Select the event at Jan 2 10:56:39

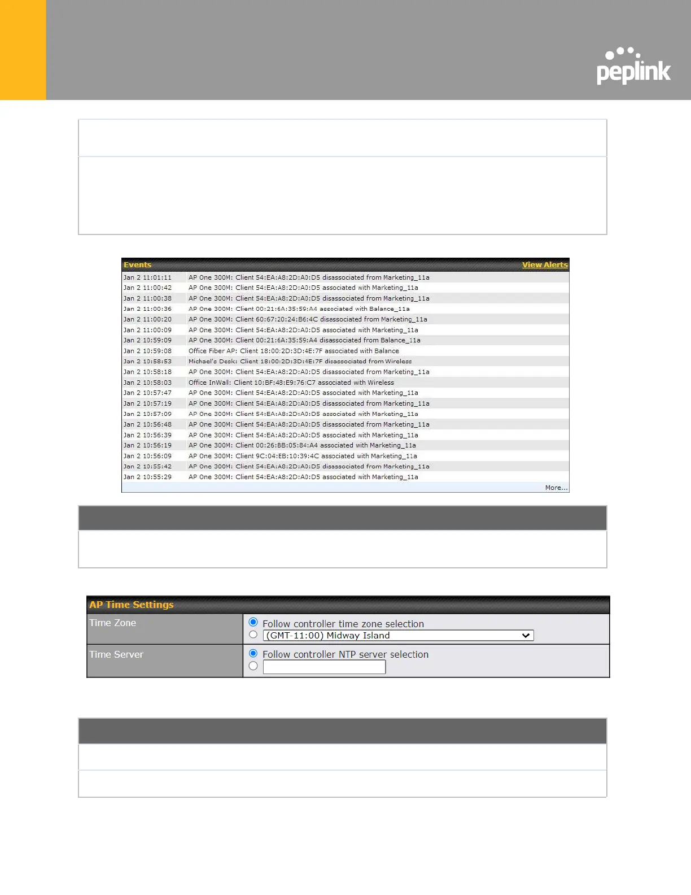point(345,435)
